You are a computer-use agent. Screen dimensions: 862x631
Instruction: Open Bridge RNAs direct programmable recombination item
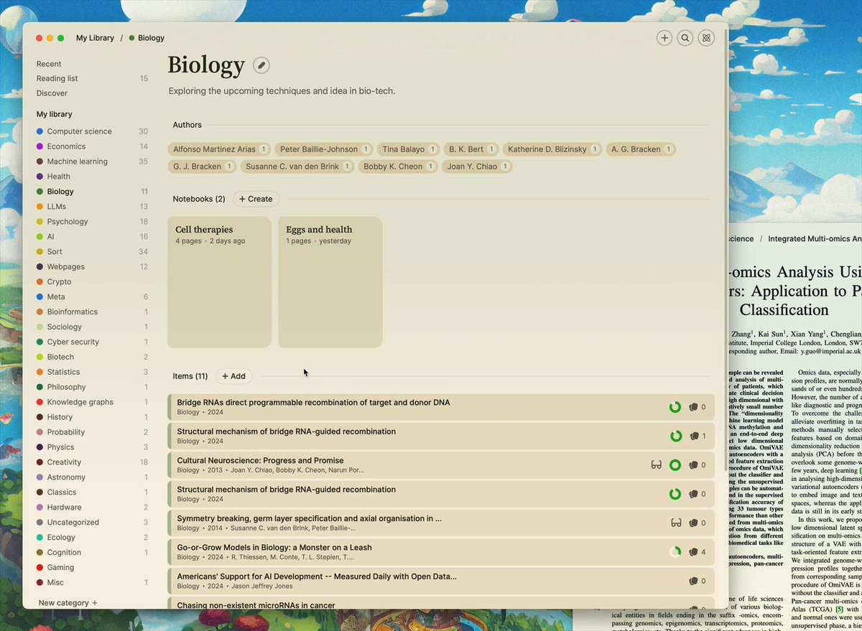[x=442, y=407]
